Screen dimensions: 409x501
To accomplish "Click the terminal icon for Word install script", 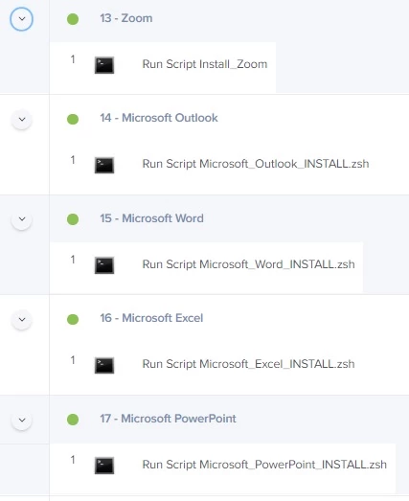I will (104, 265).
